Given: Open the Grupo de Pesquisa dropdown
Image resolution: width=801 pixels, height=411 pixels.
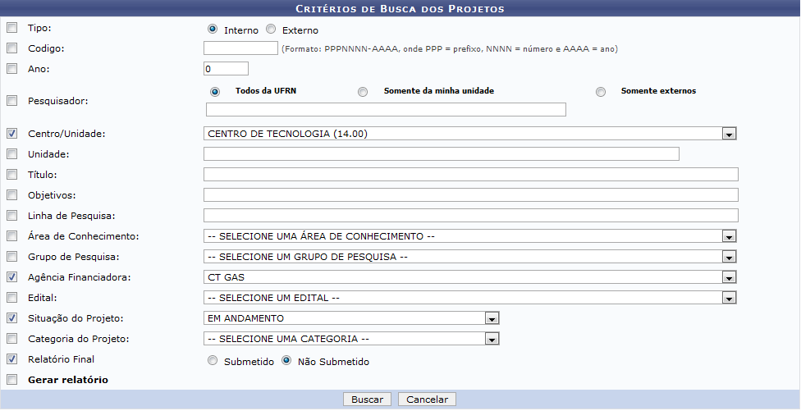Looking at the screenshot, I should (729, 257).
